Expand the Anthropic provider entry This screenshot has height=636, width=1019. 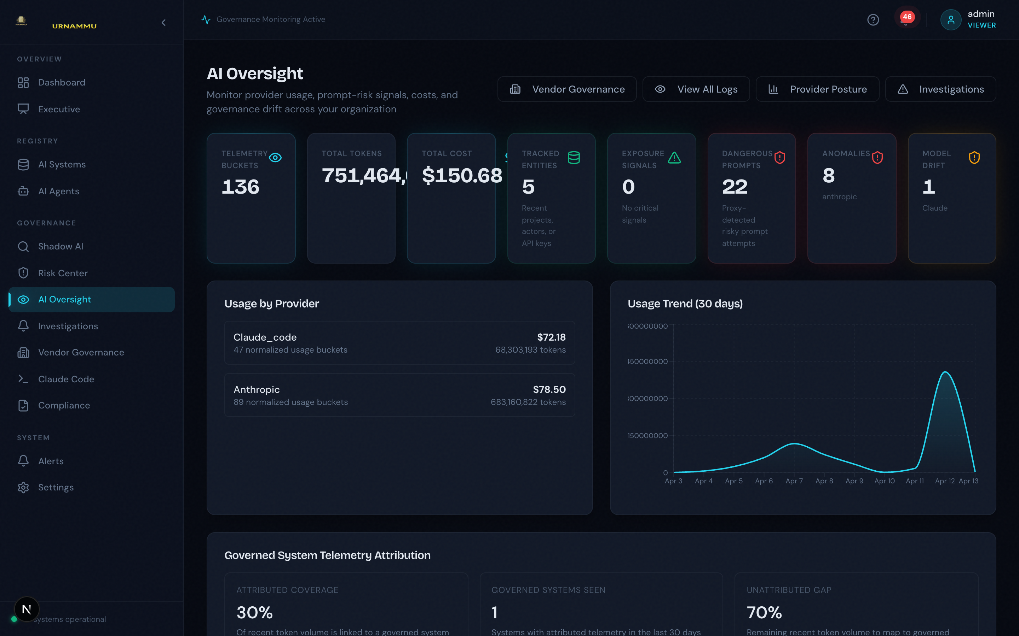pos(399,395)
